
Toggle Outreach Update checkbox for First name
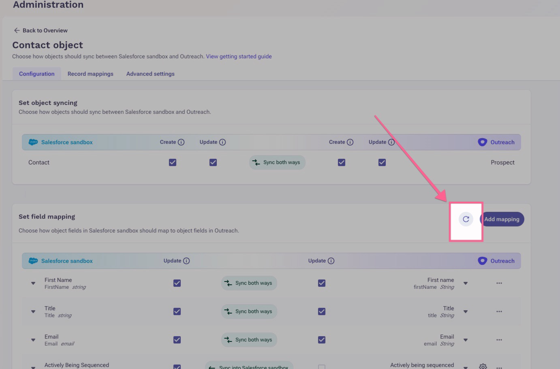[x=322, y=283]
